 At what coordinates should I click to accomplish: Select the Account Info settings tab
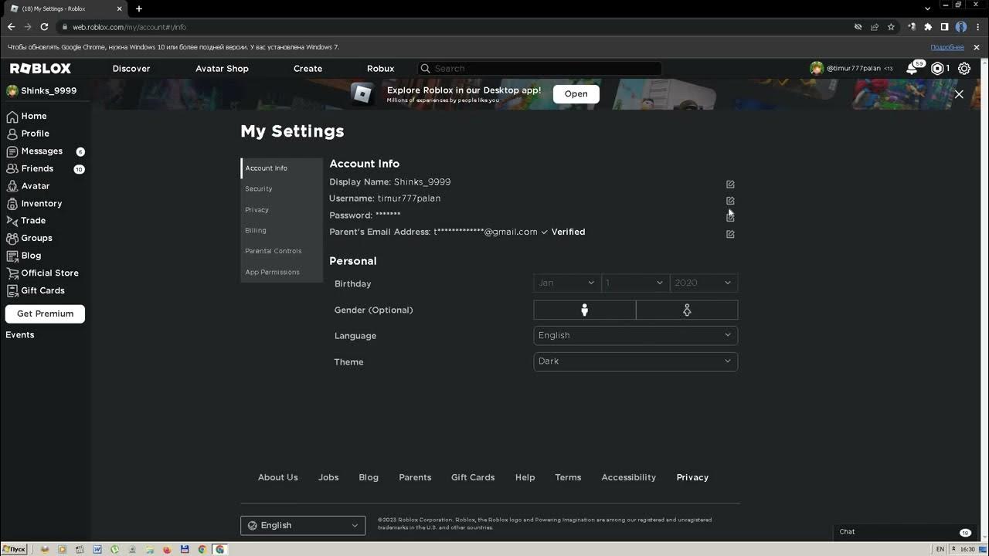click(x=281, y=168)
